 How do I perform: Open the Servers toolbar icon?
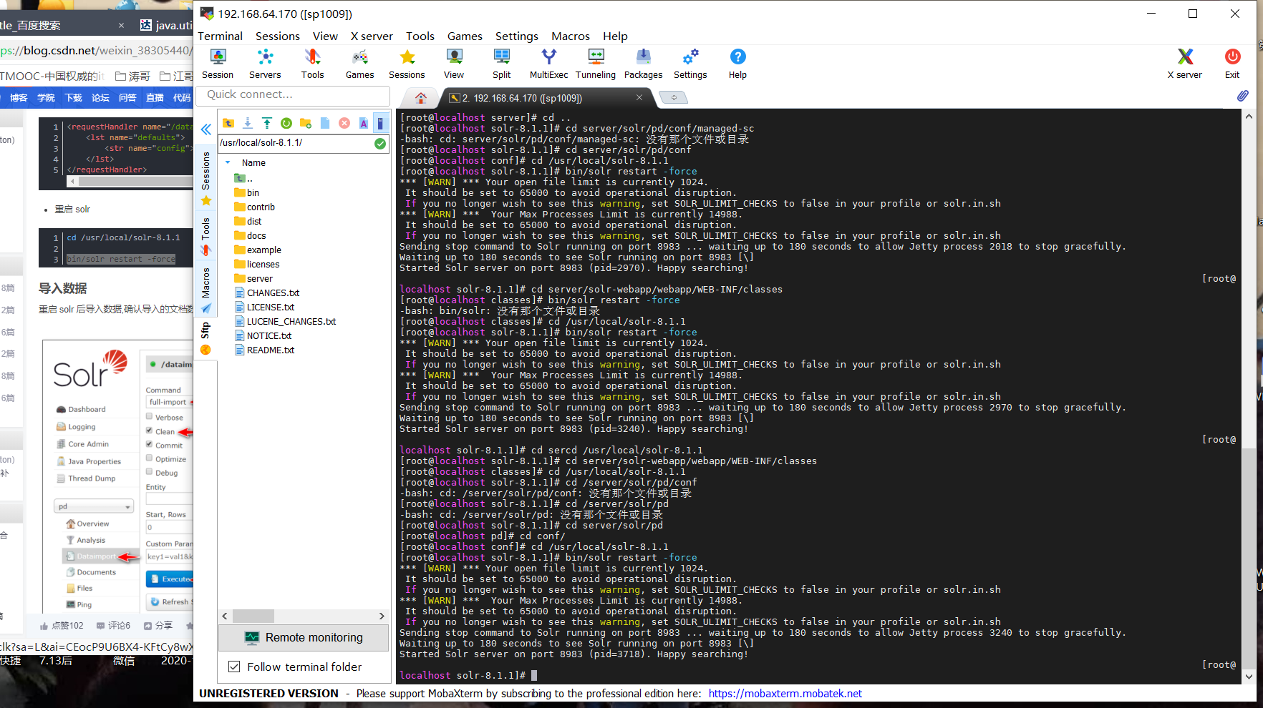265,64
